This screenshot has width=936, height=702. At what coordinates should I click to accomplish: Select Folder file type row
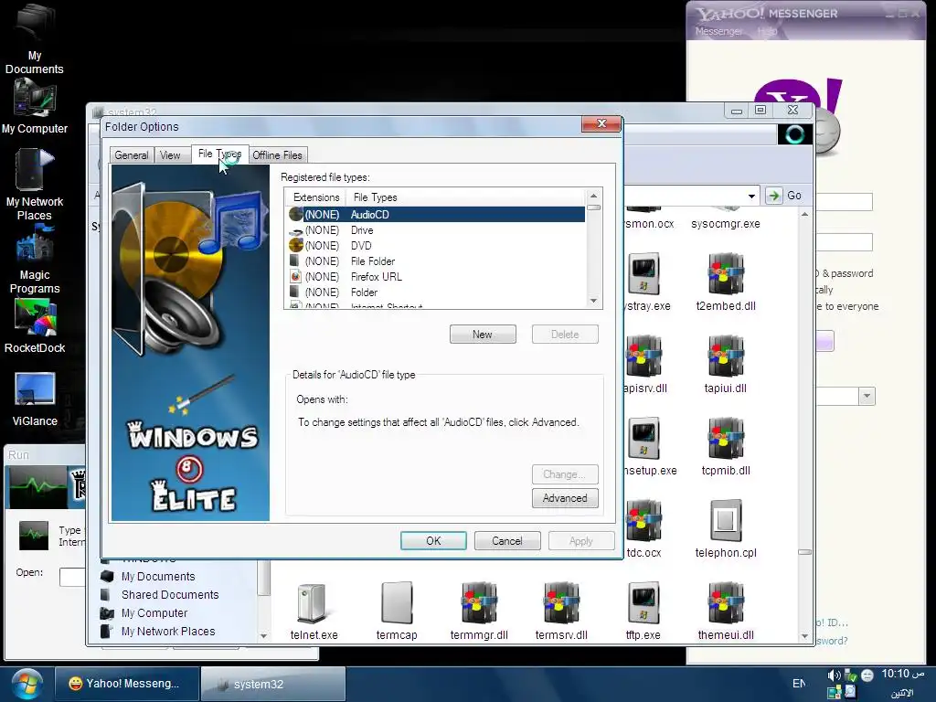click(435, 292)
